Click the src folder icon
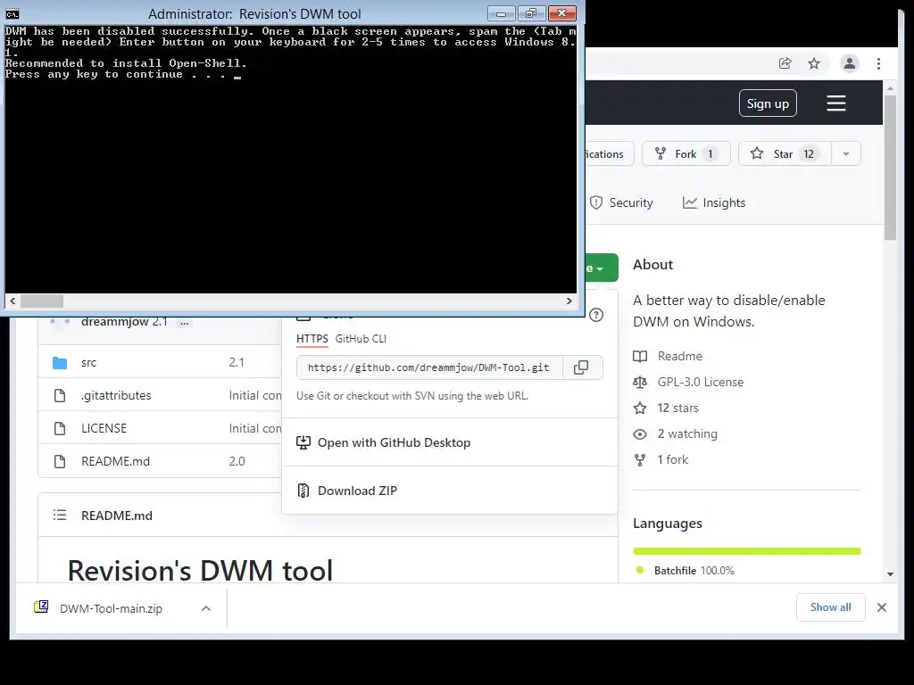 [60, 363]
